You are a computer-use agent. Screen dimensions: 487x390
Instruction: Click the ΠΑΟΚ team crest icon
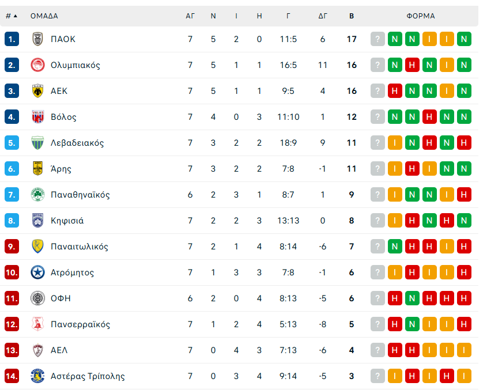point(37,39)
